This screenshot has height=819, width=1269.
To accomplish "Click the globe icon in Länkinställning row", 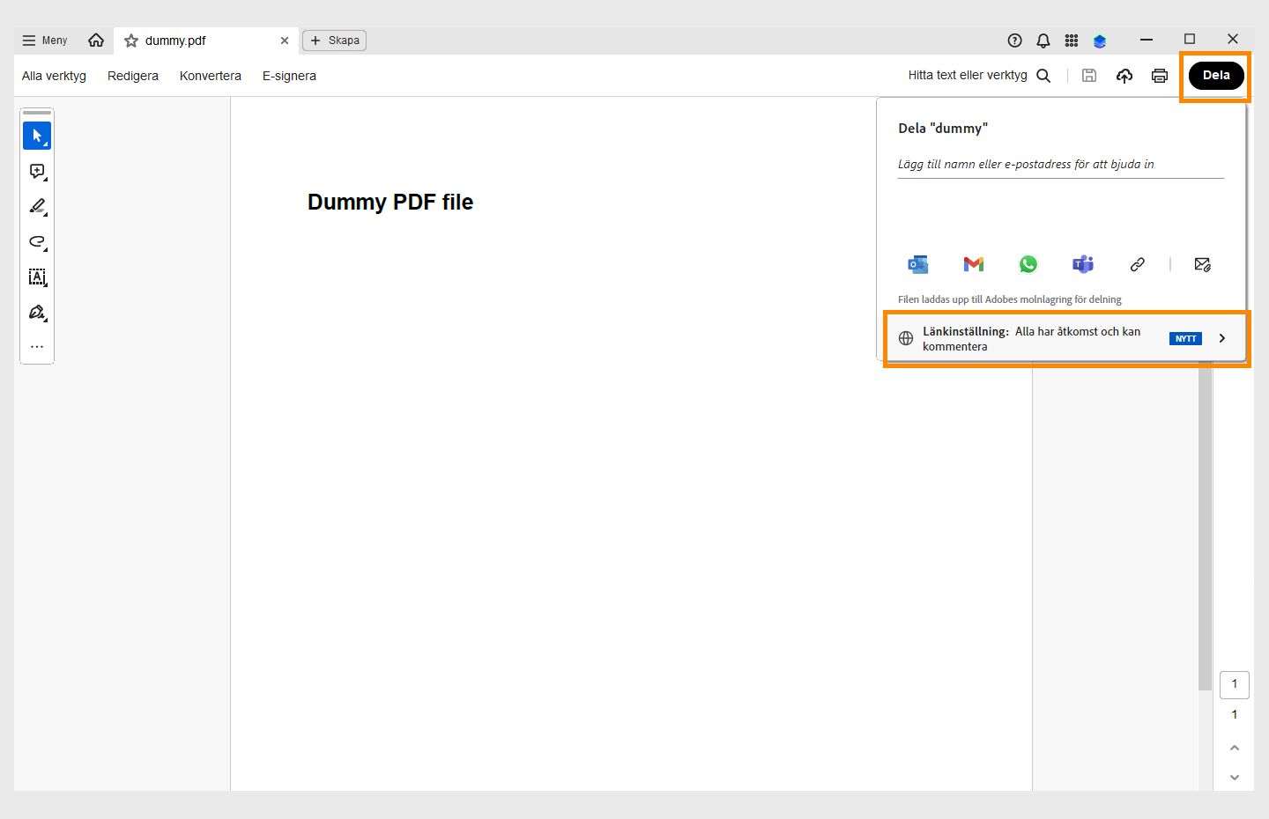I will click(906, 338).
